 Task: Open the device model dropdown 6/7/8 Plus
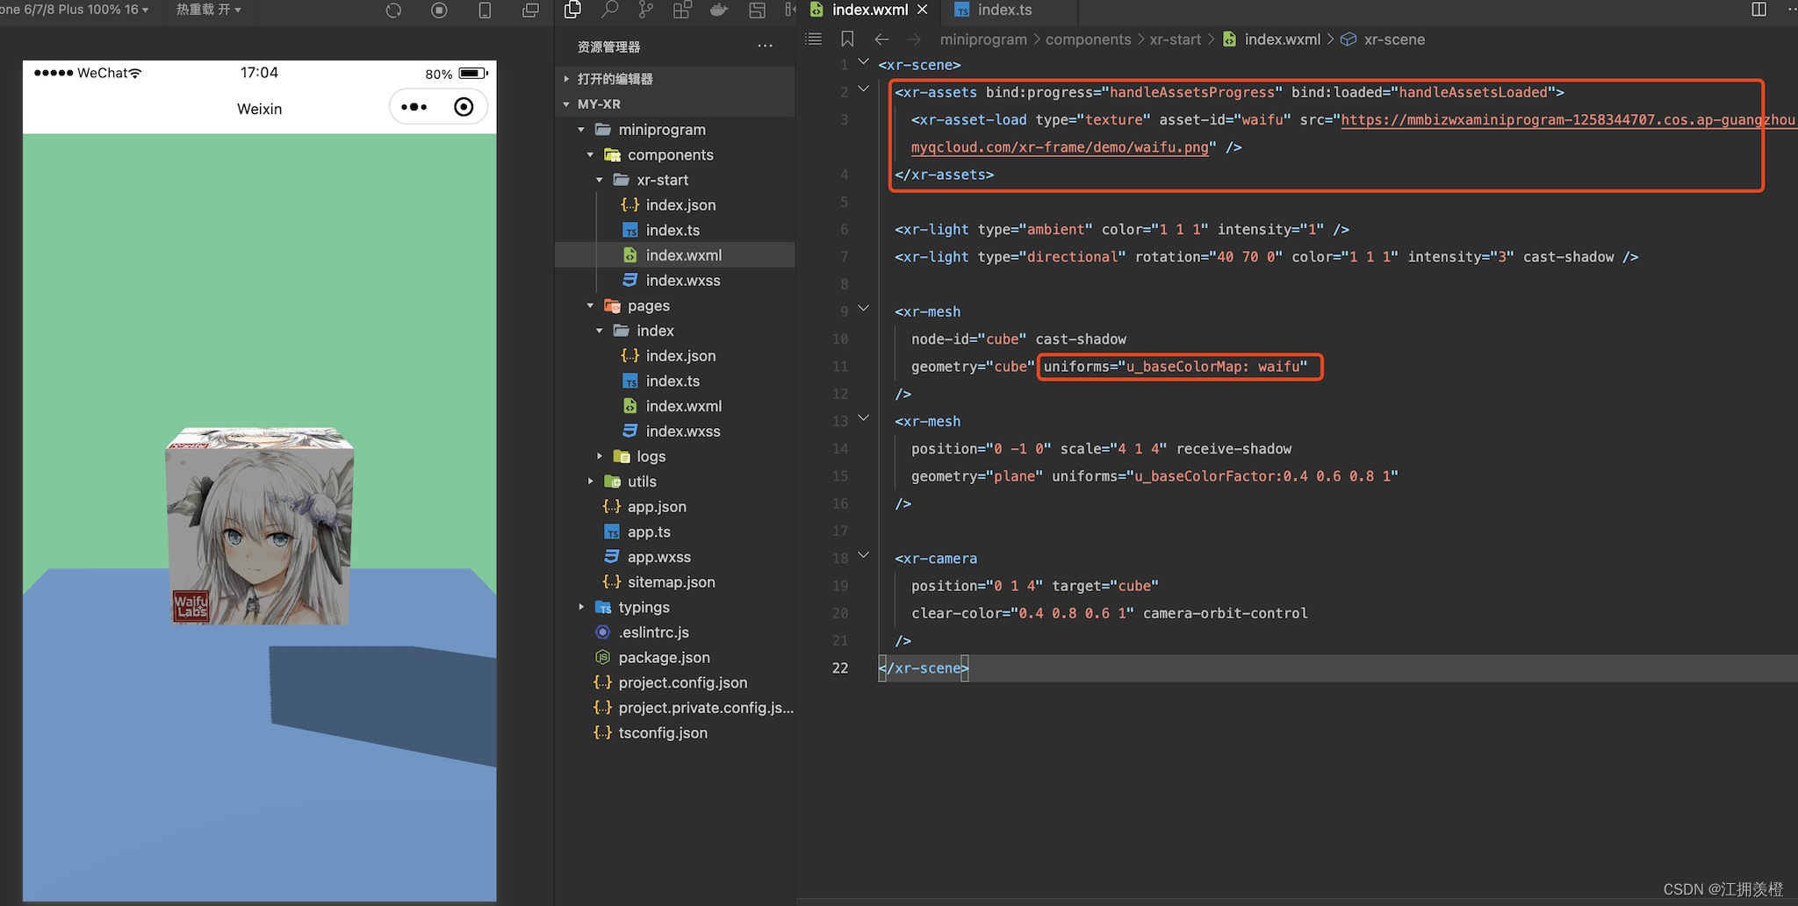click(74, 10)
